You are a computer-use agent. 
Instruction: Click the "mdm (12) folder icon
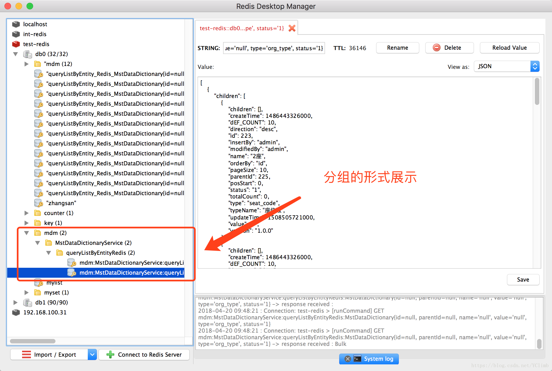38,64
